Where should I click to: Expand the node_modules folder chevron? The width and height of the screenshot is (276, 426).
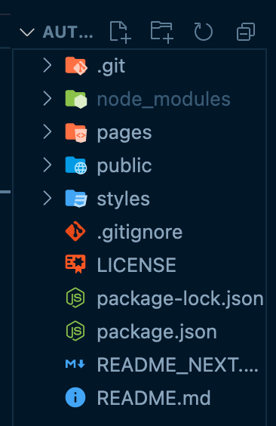(48, 99)
